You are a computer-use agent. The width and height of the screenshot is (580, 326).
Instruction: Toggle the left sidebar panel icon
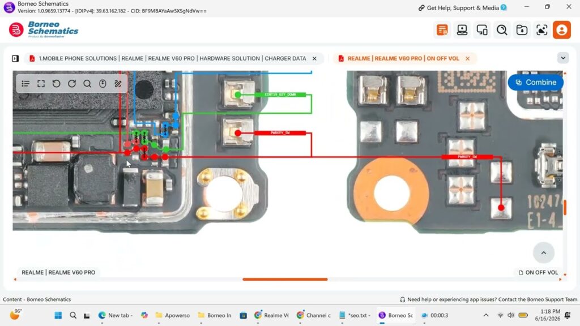tap(15, 58)
